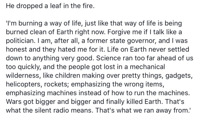Image resolution: width=200 pixels, height=115 pixels.
Task: Click the word 'instead' in the paragraph
Action: (90, 93)
